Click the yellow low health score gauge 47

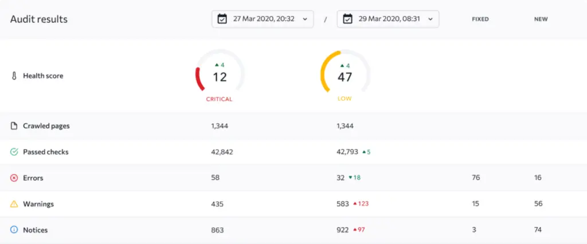click(345, 75)
